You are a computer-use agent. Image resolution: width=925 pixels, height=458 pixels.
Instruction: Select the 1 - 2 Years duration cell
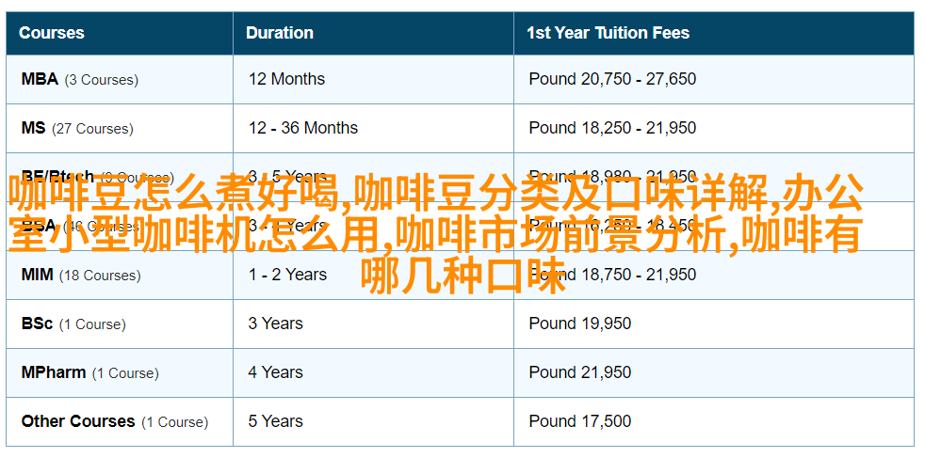[x=287, y=275]
